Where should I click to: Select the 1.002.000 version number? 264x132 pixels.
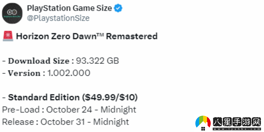coord(69,73)
